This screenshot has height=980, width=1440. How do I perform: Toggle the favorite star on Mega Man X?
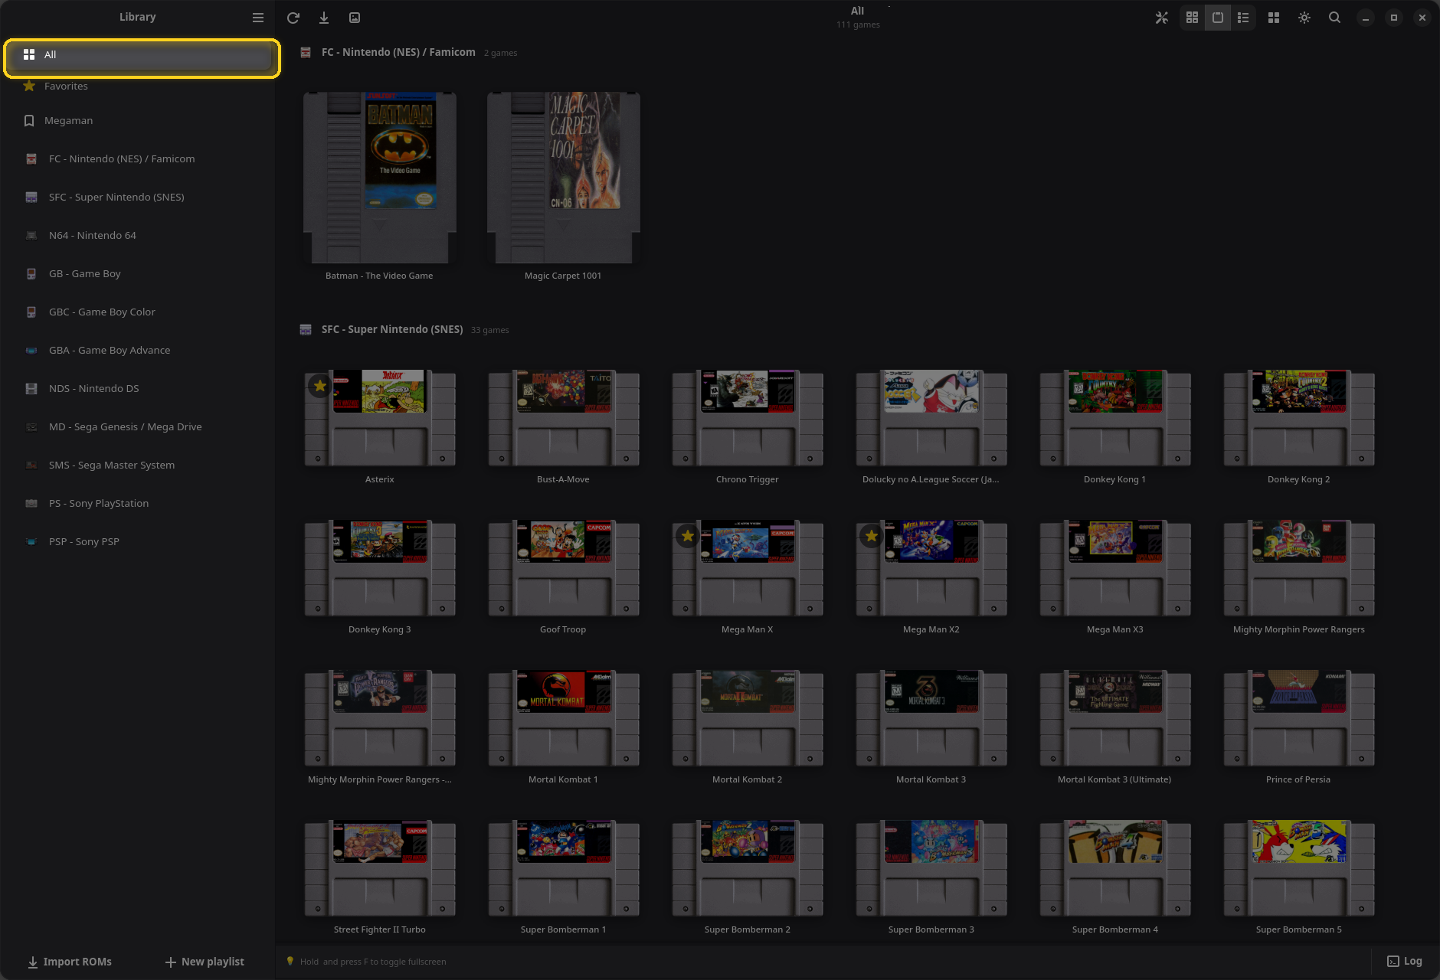[688, 536]
